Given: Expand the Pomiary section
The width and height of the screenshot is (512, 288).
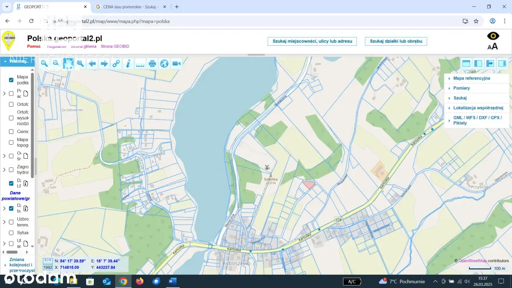Looking at the screenshot, I should [x=461, y=88].
